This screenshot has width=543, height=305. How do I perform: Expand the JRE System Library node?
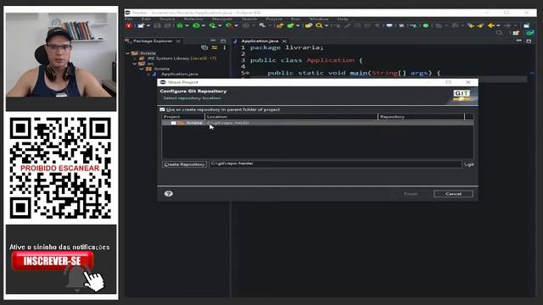(135, 58)
